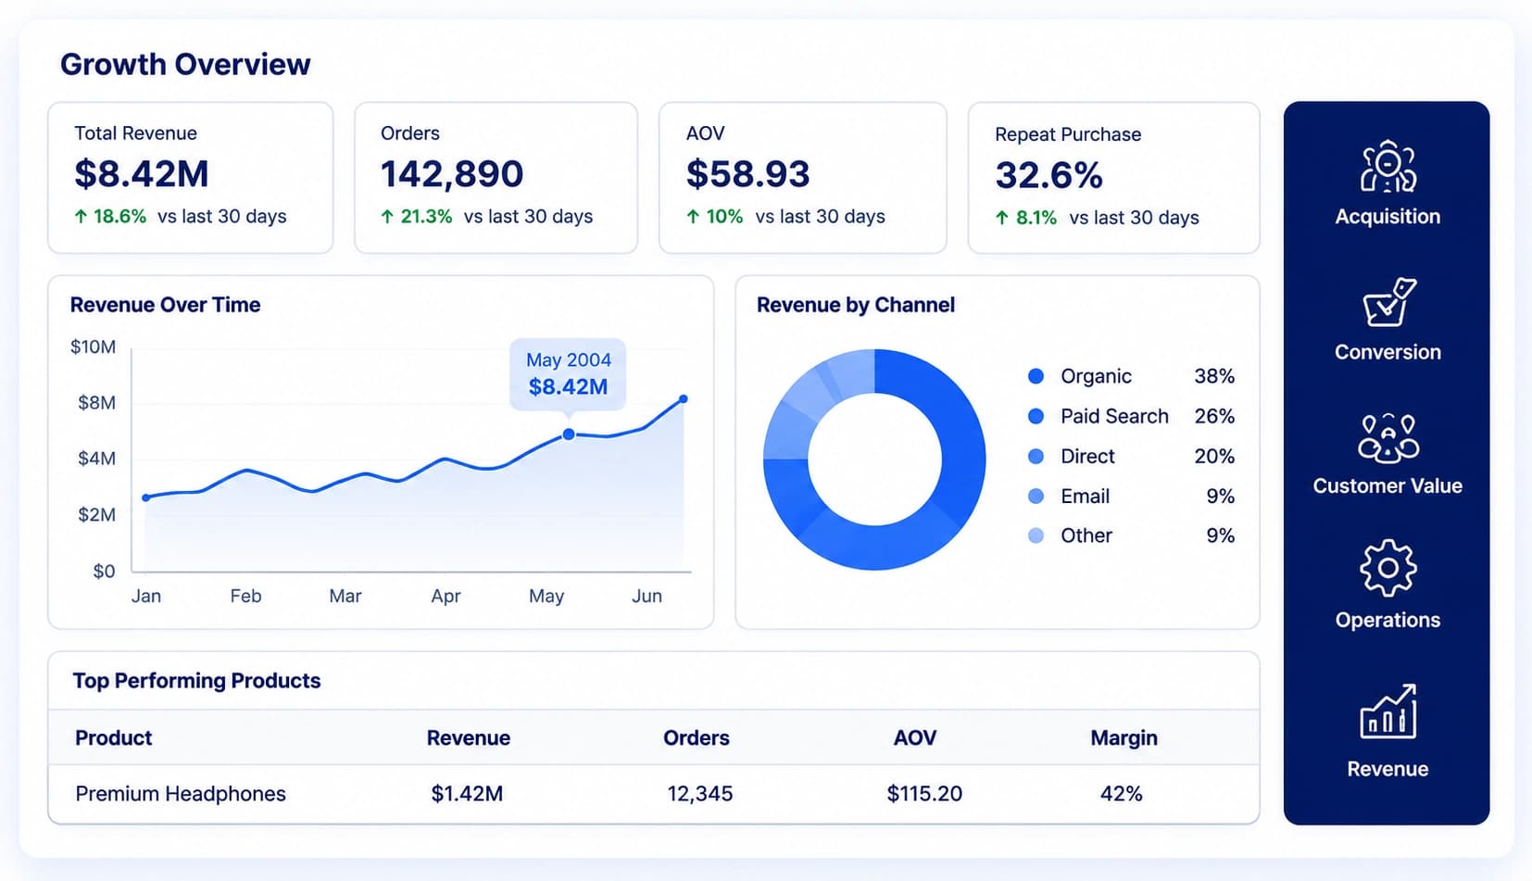
Task: Click the Mar x-axis label
Action: tap(345, 596)
